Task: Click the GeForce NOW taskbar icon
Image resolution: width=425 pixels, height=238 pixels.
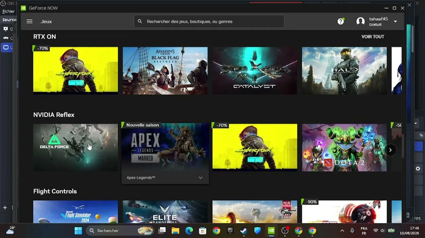Action: pos(271,231)
